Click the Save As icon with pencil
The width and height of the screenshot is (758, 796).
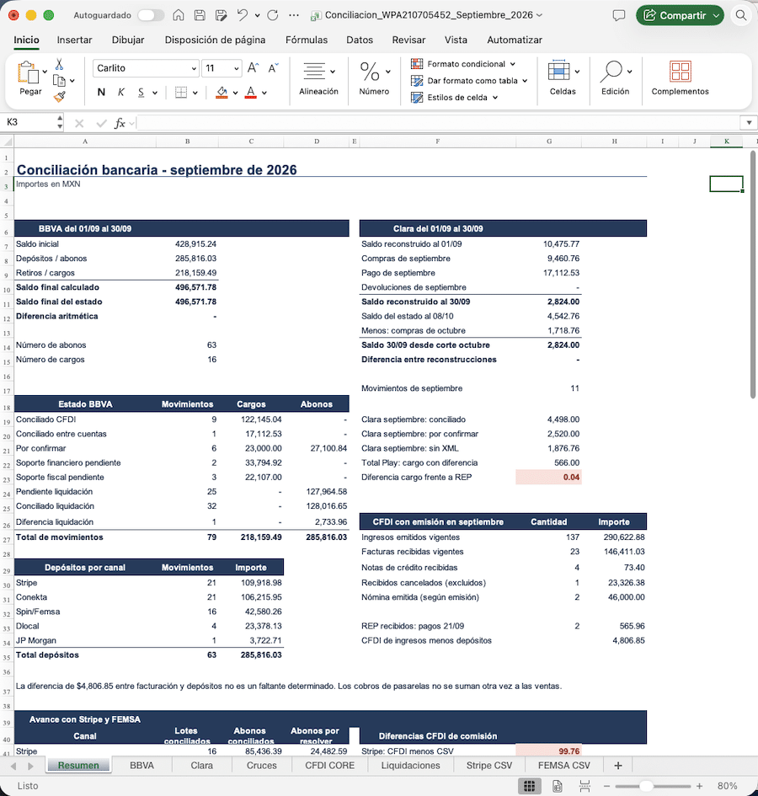tap(221, 15)
